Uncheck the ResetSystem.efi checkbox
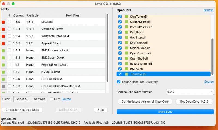 coord(120,64)
